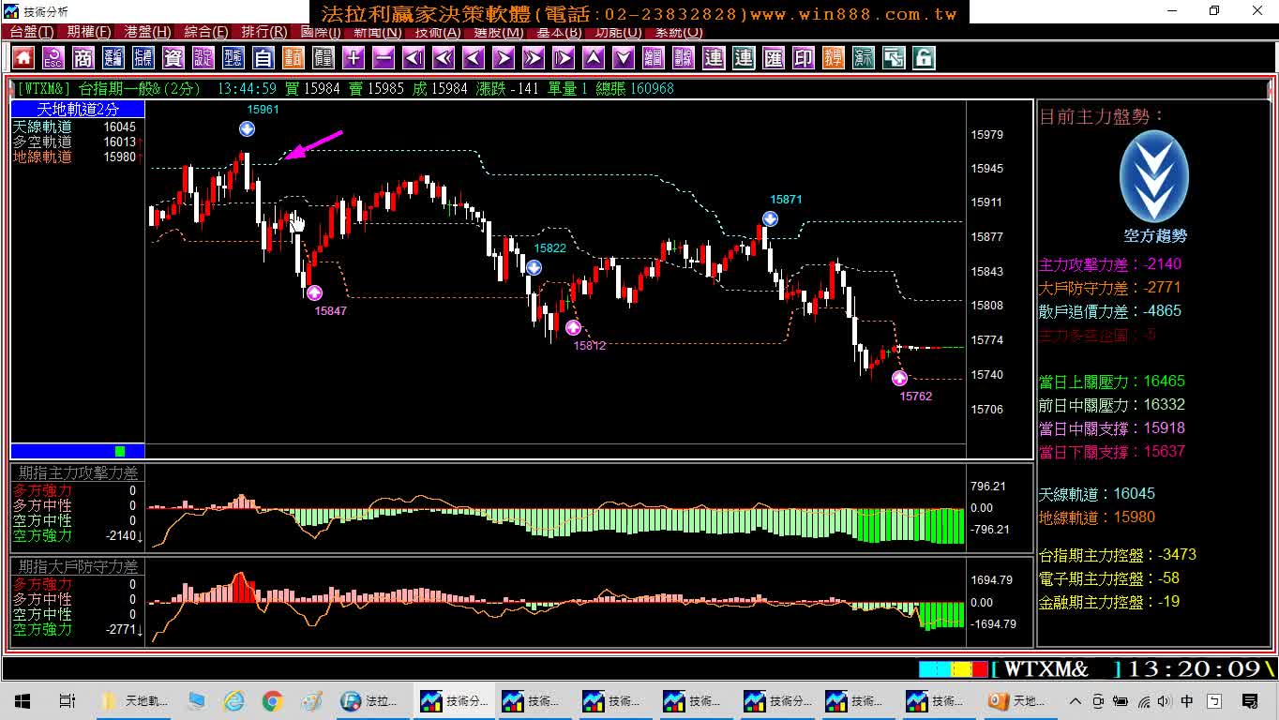The width and height of the screenshot is (1279, 720).
Task: Click the 天地軌道2分 indicator header
Action: pos(77,109)
